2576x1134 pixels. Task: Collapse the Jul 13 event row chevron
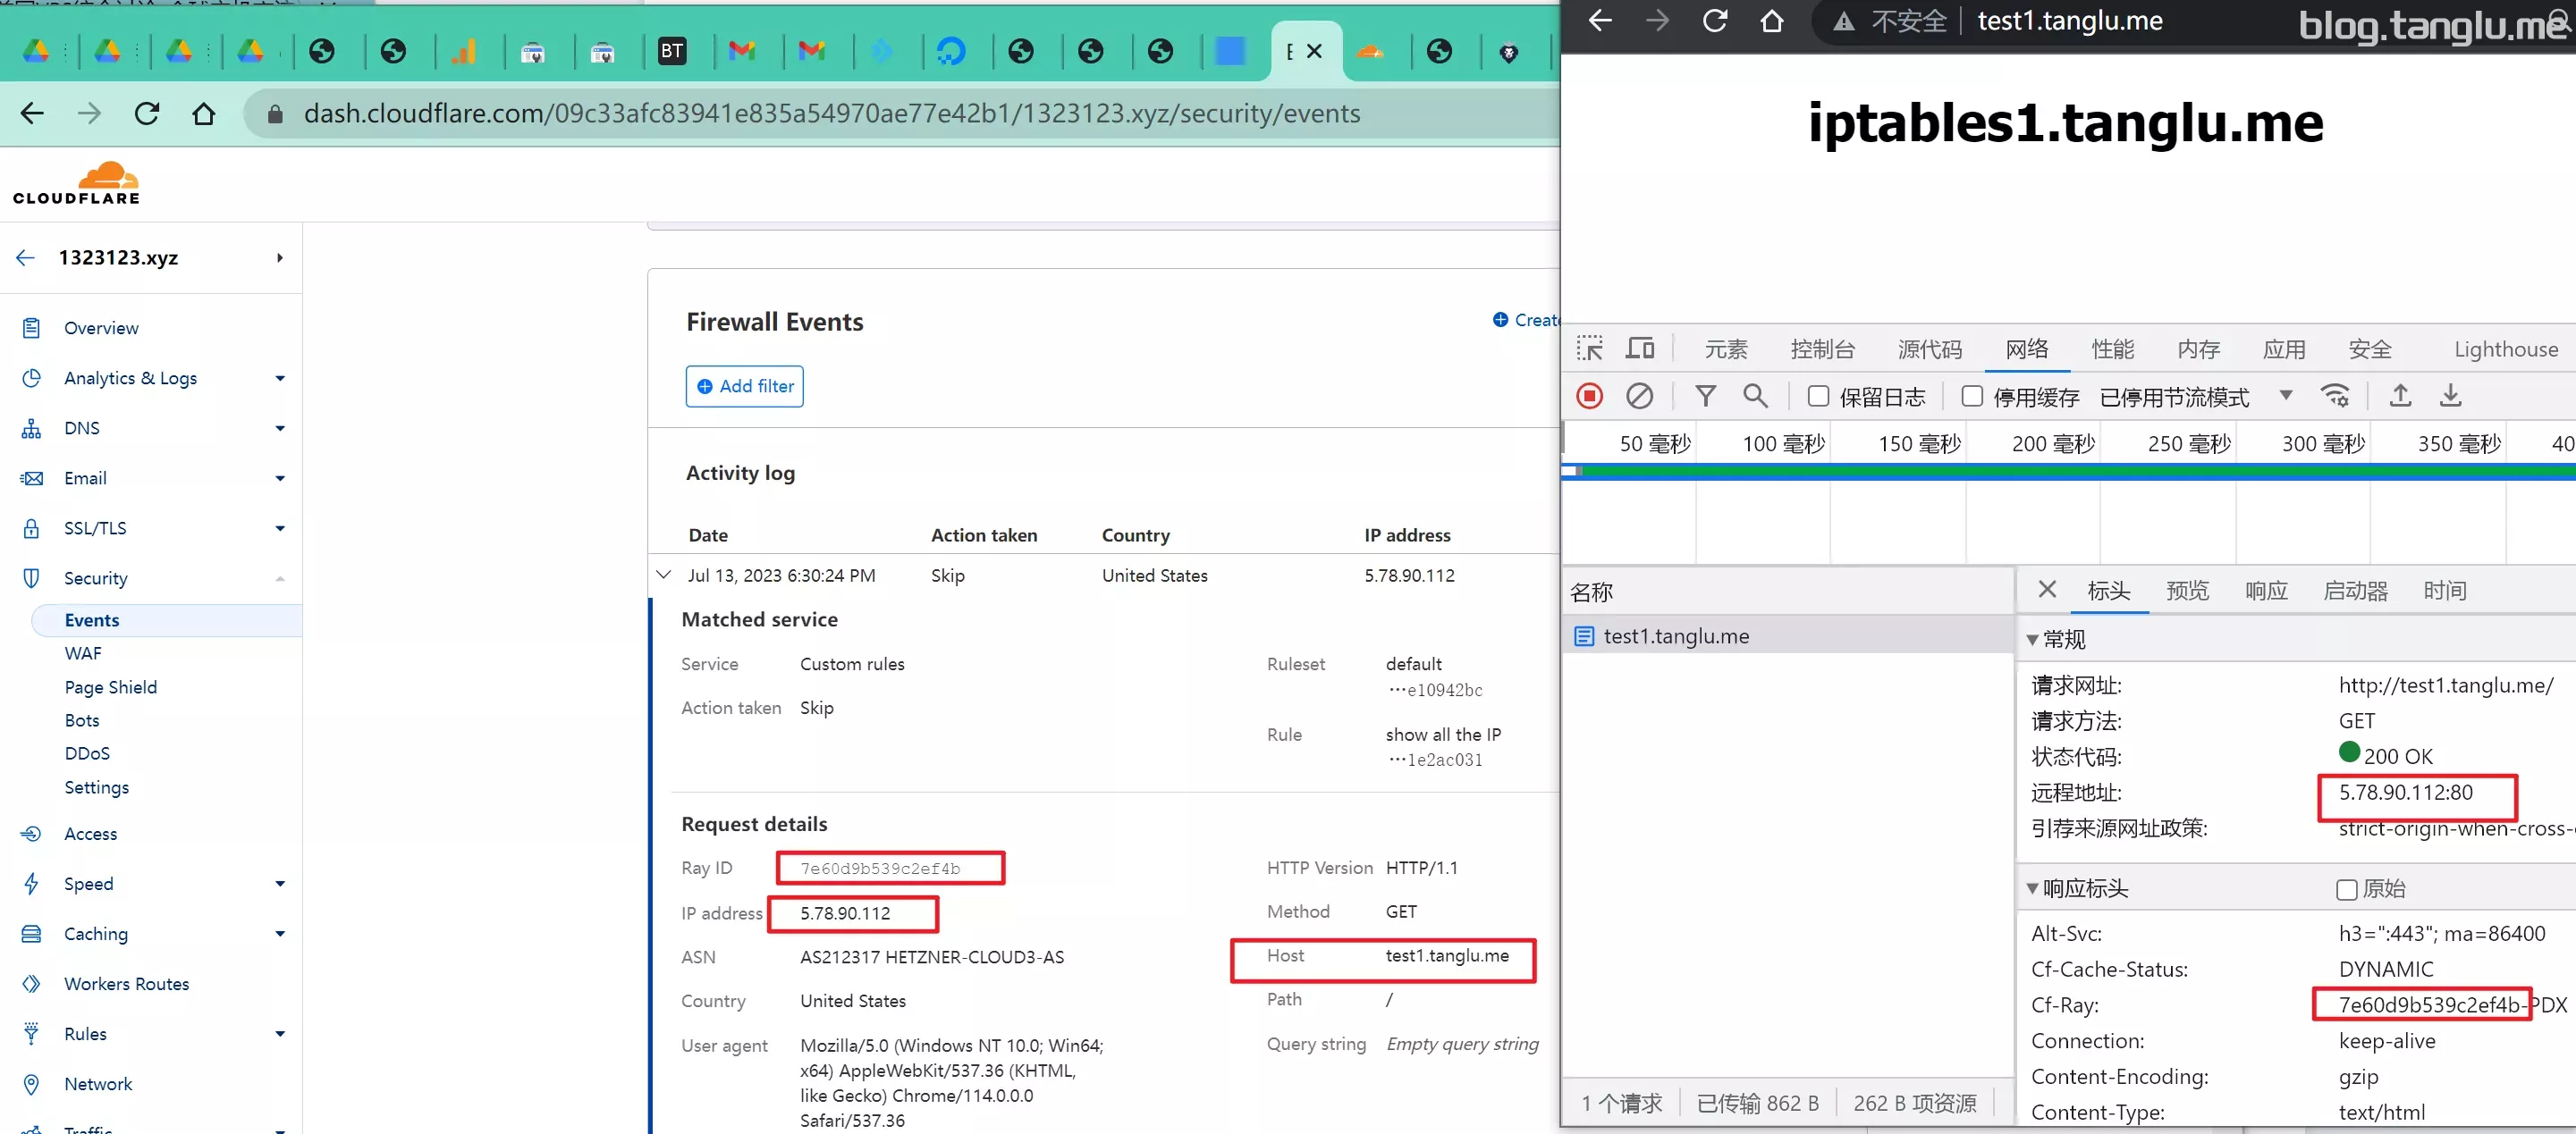point(663,575)
